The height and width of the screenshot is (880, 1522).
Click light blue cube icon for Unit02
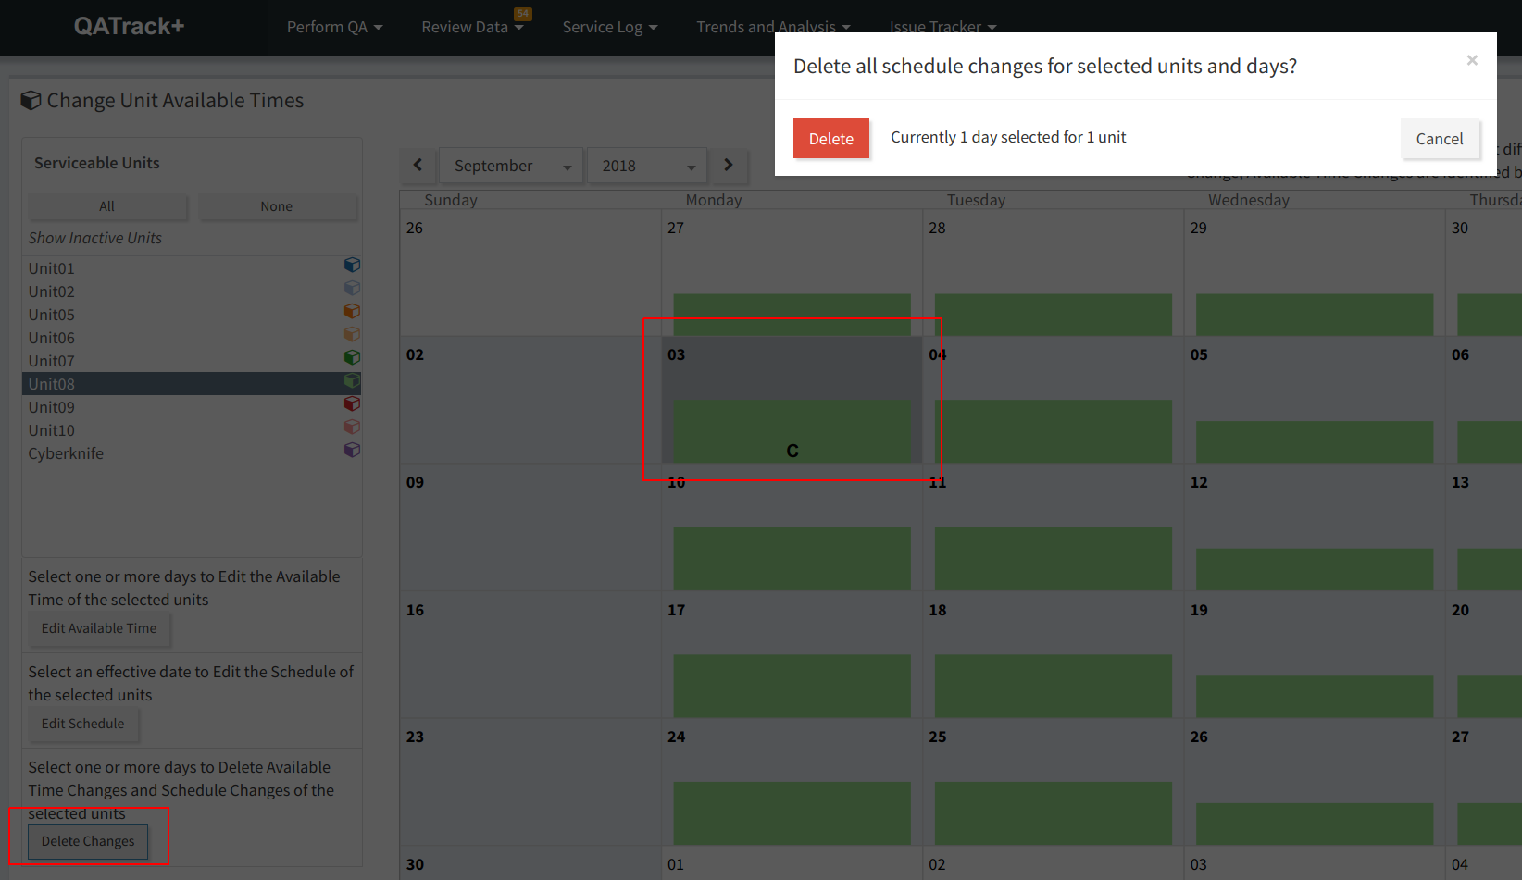pos(352,288)
